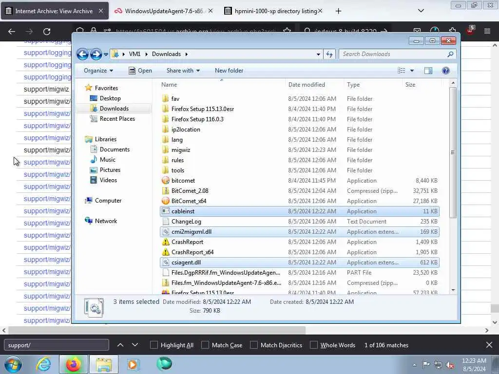499x374 pixels.
Task: Select Network in the navigation pane
Action: (106, 221)
